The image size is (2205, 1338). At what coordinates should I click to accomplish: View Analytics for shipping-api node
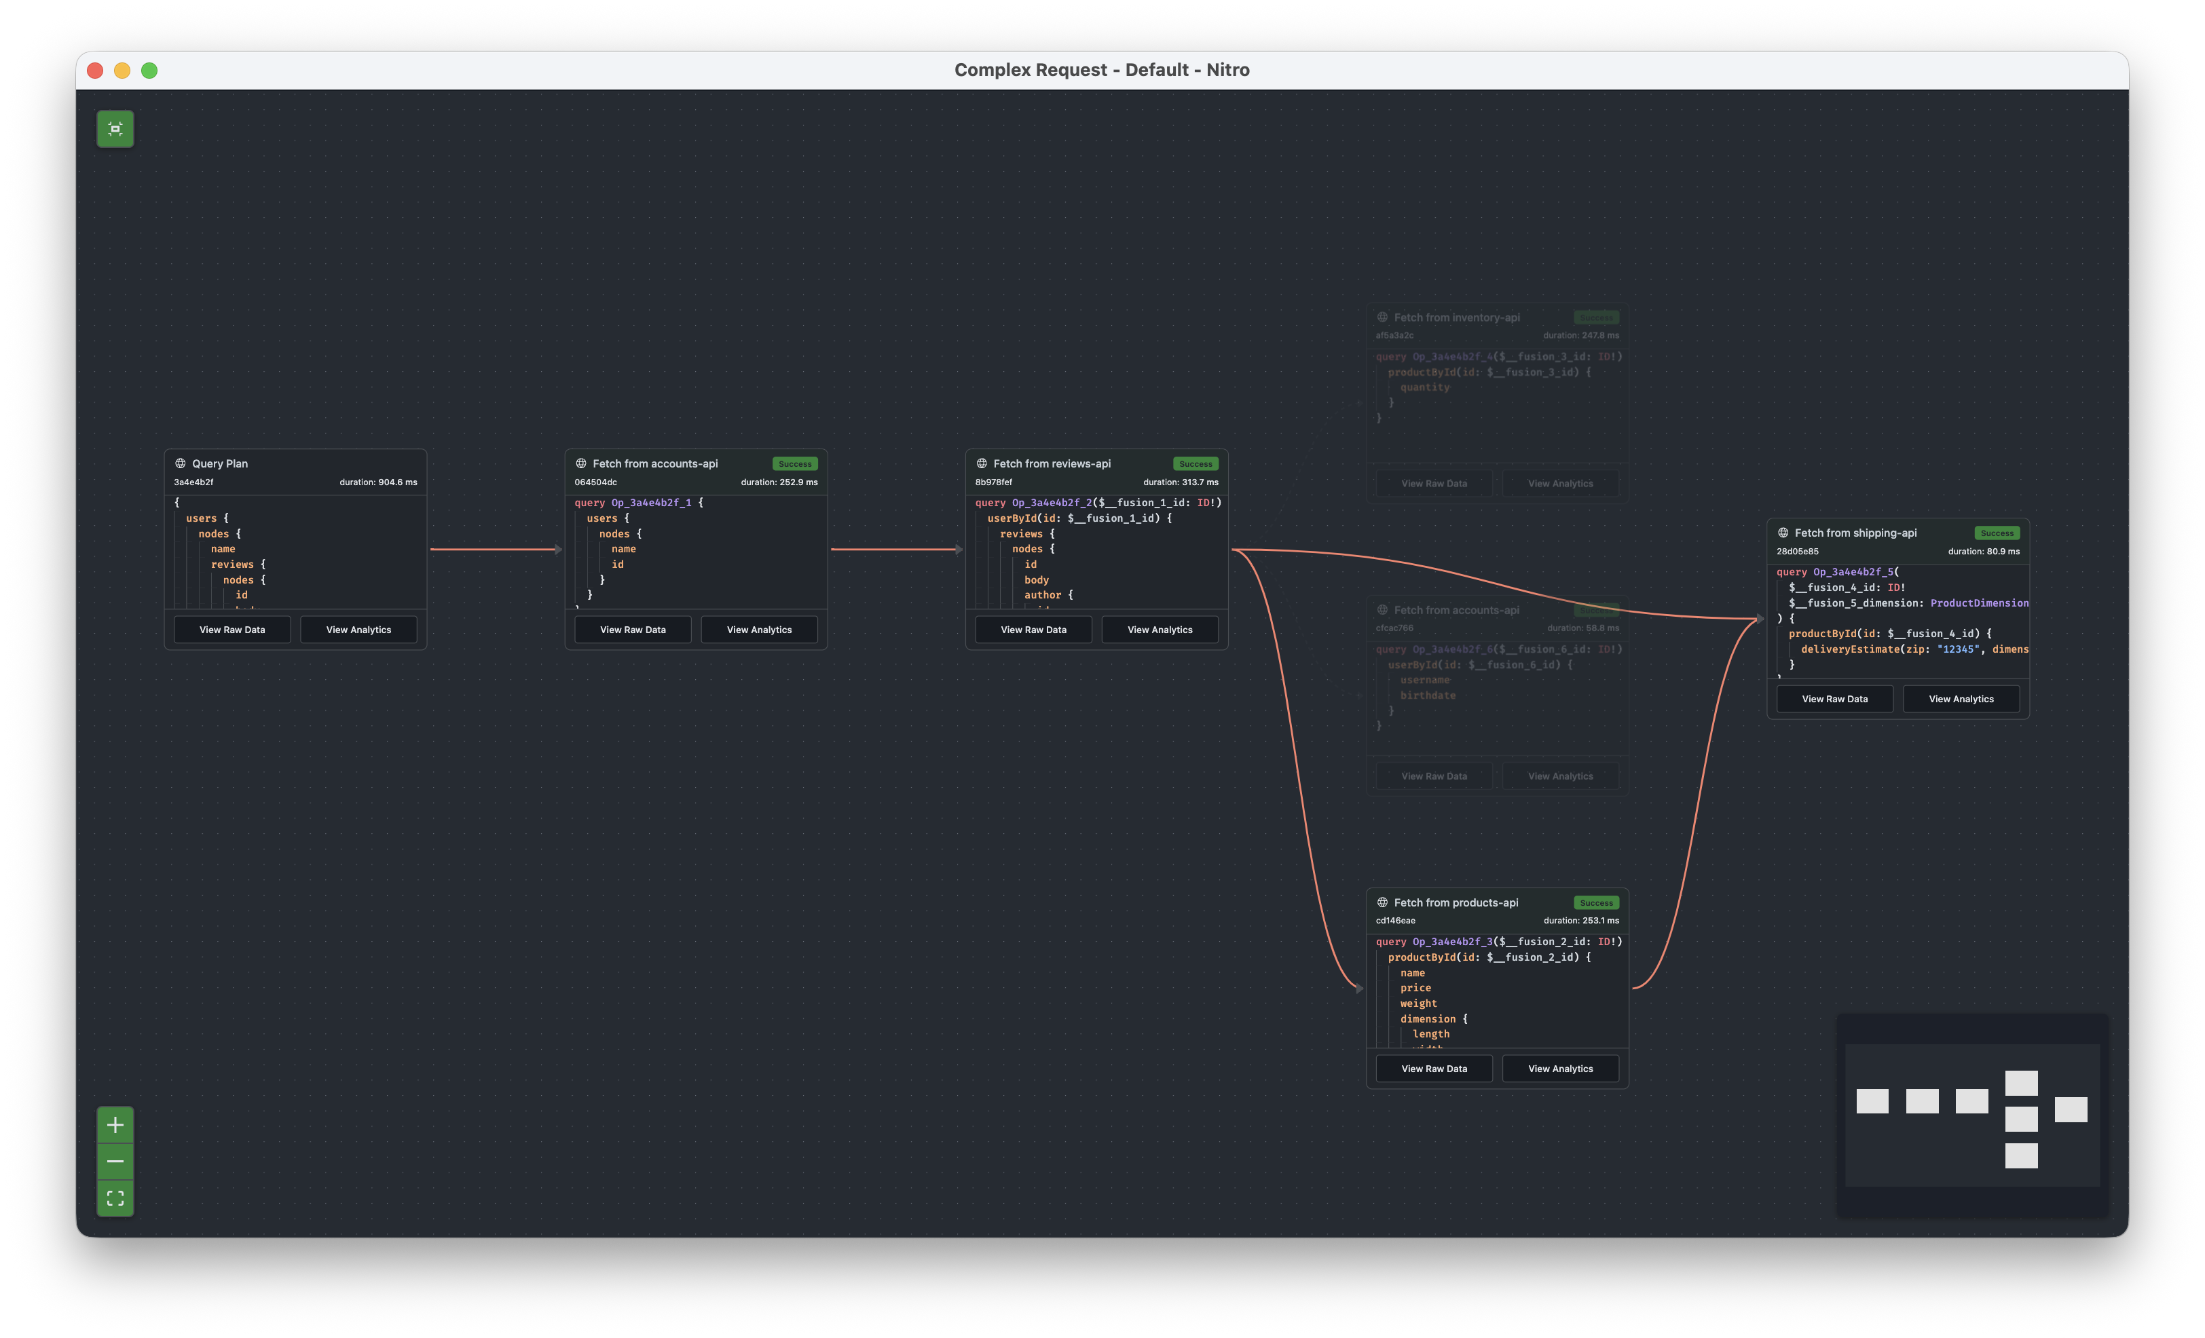(x=1961, y=699)
